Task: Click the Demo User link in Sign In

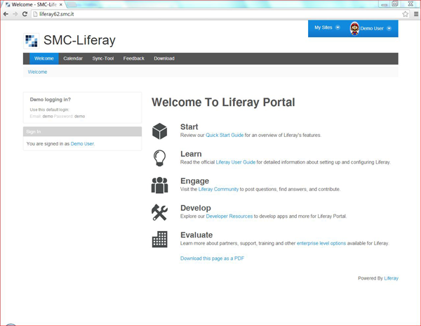Action: pos(82,144)
